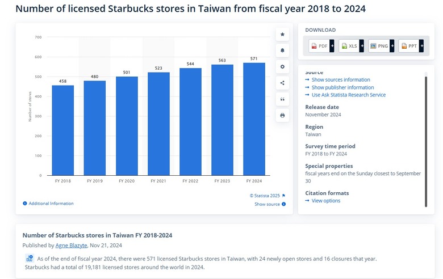Open author Agne Blazyte profile link

pos(71,246)
